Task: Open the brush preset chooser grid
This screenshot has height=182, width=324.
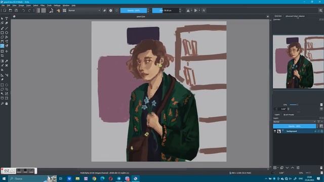Action: (64, 10)
